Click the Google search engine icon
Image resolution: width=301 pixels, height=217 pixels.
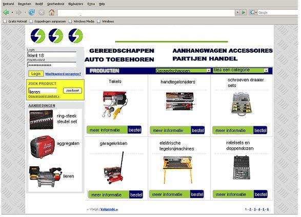click(x=252, y=12)
